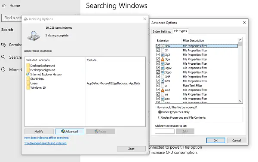Click the file icon beside 3gp2 extension

pyautogui.click(x=163, y=68)
